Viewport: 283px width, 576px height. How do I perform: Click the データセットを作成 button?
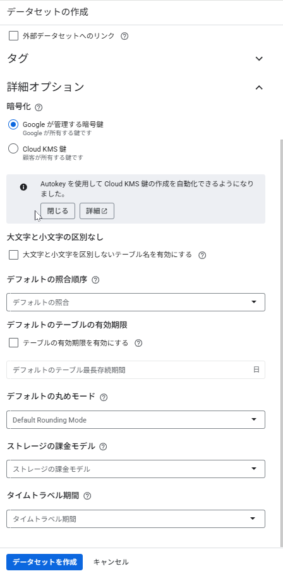(x=44, y=562)
